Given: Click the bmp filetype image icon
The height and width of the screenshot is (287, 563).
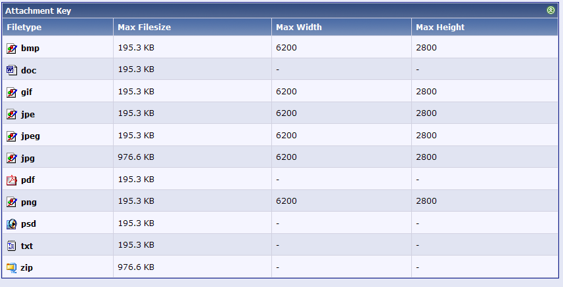Looking at the screenshot, I should pos(11,48).
